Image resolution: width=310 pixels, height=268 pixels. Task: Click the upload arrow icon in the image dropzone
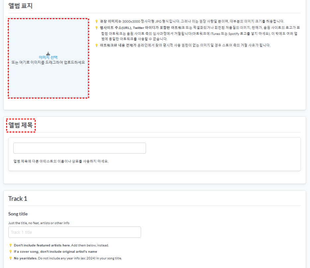pyautogui.click(x=48, y=54)
